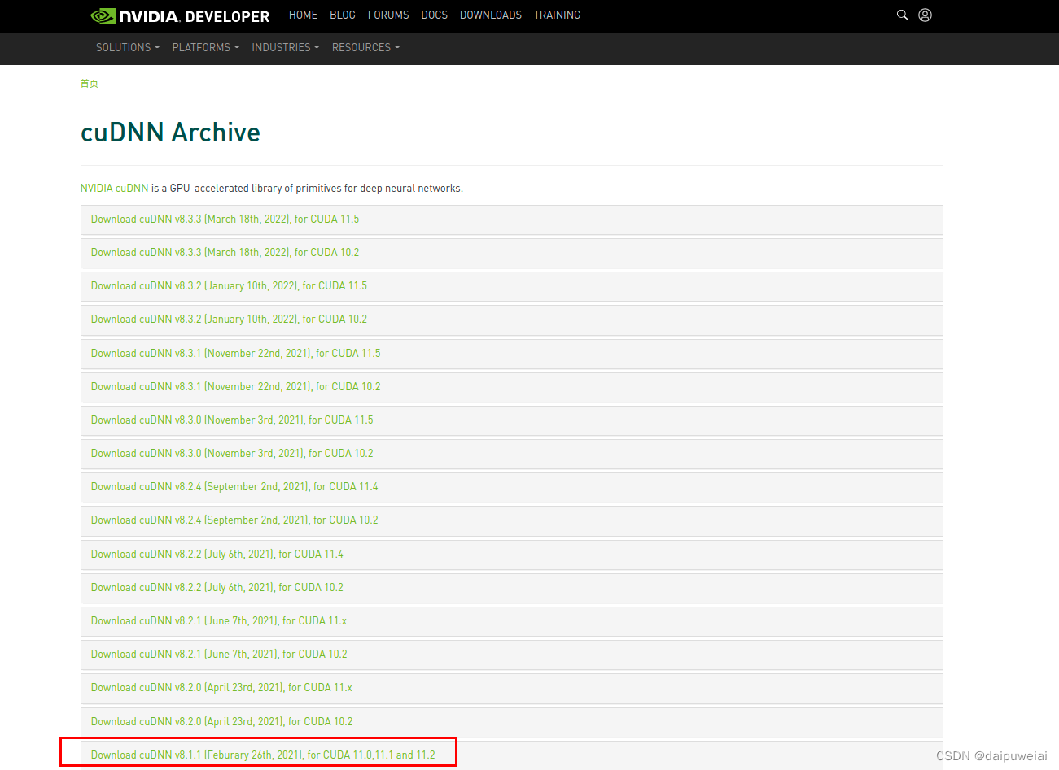Expand the RESOURCES dropdown
The height and width of the screenshot is (770, 1059).
click(366, 47)
